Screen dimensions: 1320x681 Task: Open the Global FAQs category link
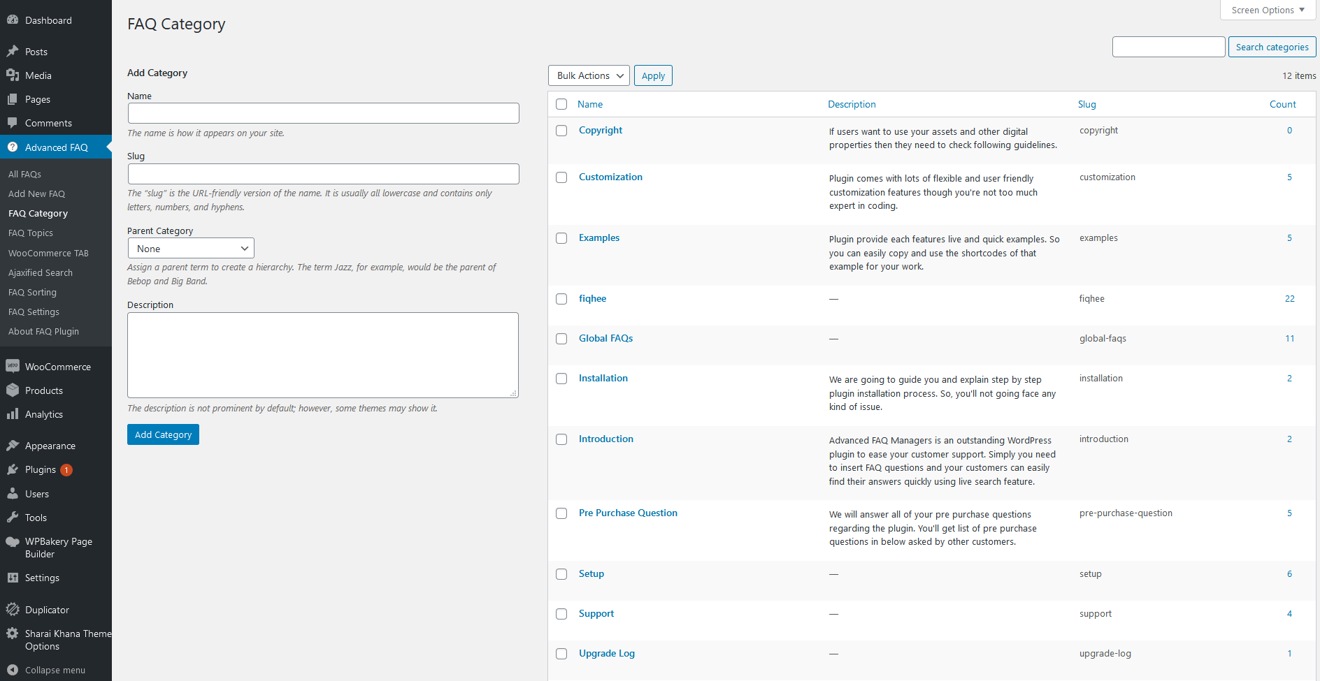[605, 338]
